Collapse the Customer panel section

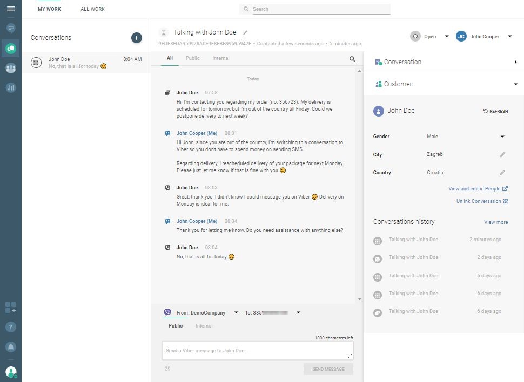click(x=516, y=84)
